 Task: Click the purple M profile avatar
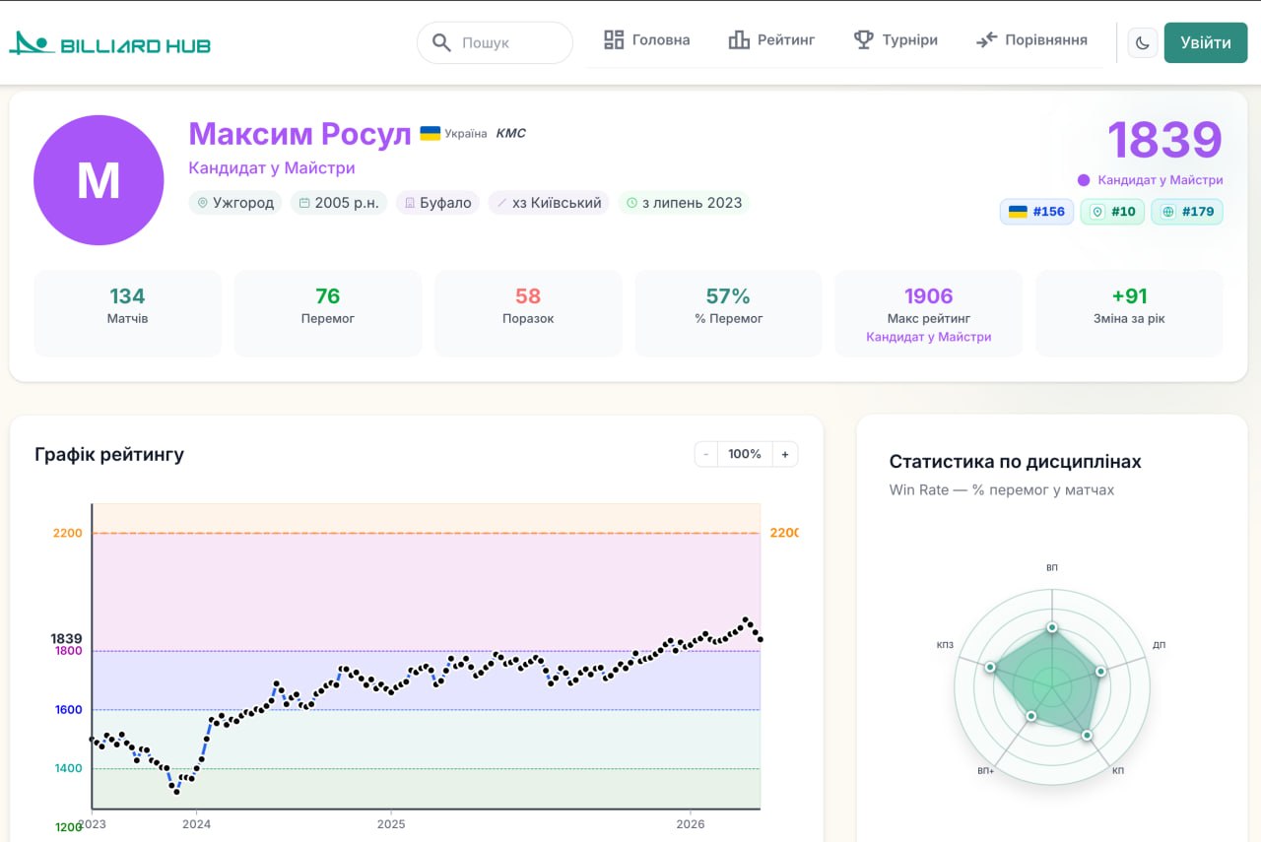[x=99, y=180]
